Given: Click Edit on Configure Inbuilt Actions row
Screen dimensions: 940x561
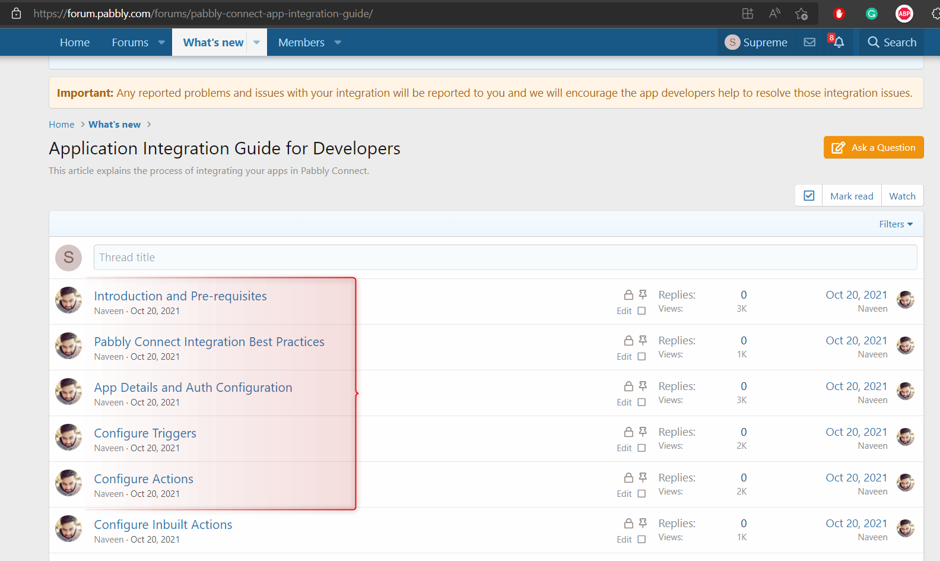Looking at the screenshot, I should [x=624, y=539].
